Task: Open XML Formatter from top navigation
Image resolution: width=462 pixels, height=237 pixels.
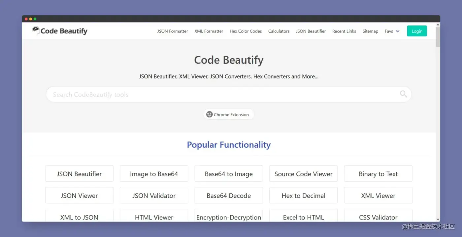Action: coord(209,31)
